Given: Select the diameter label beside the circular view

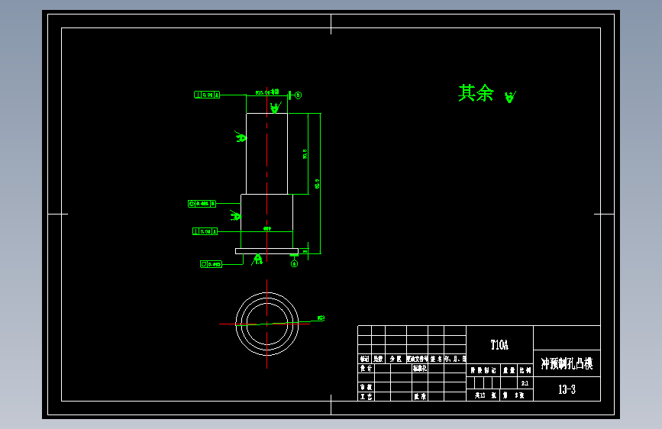Looking at the screenshot, I should pyautogui.click(x=321, y=318).
